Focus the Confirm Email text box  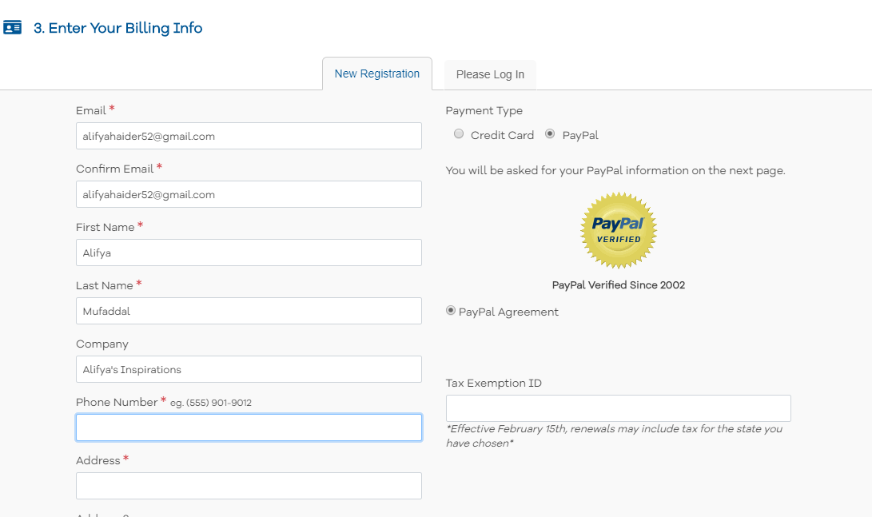249,194
